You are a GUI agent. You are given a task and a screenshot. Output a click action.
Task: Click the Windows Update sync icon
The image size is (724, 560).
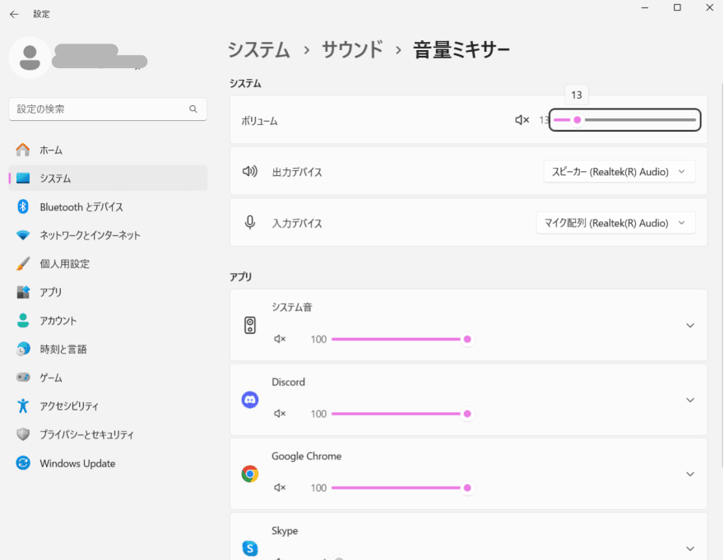(x=23, y=464)
